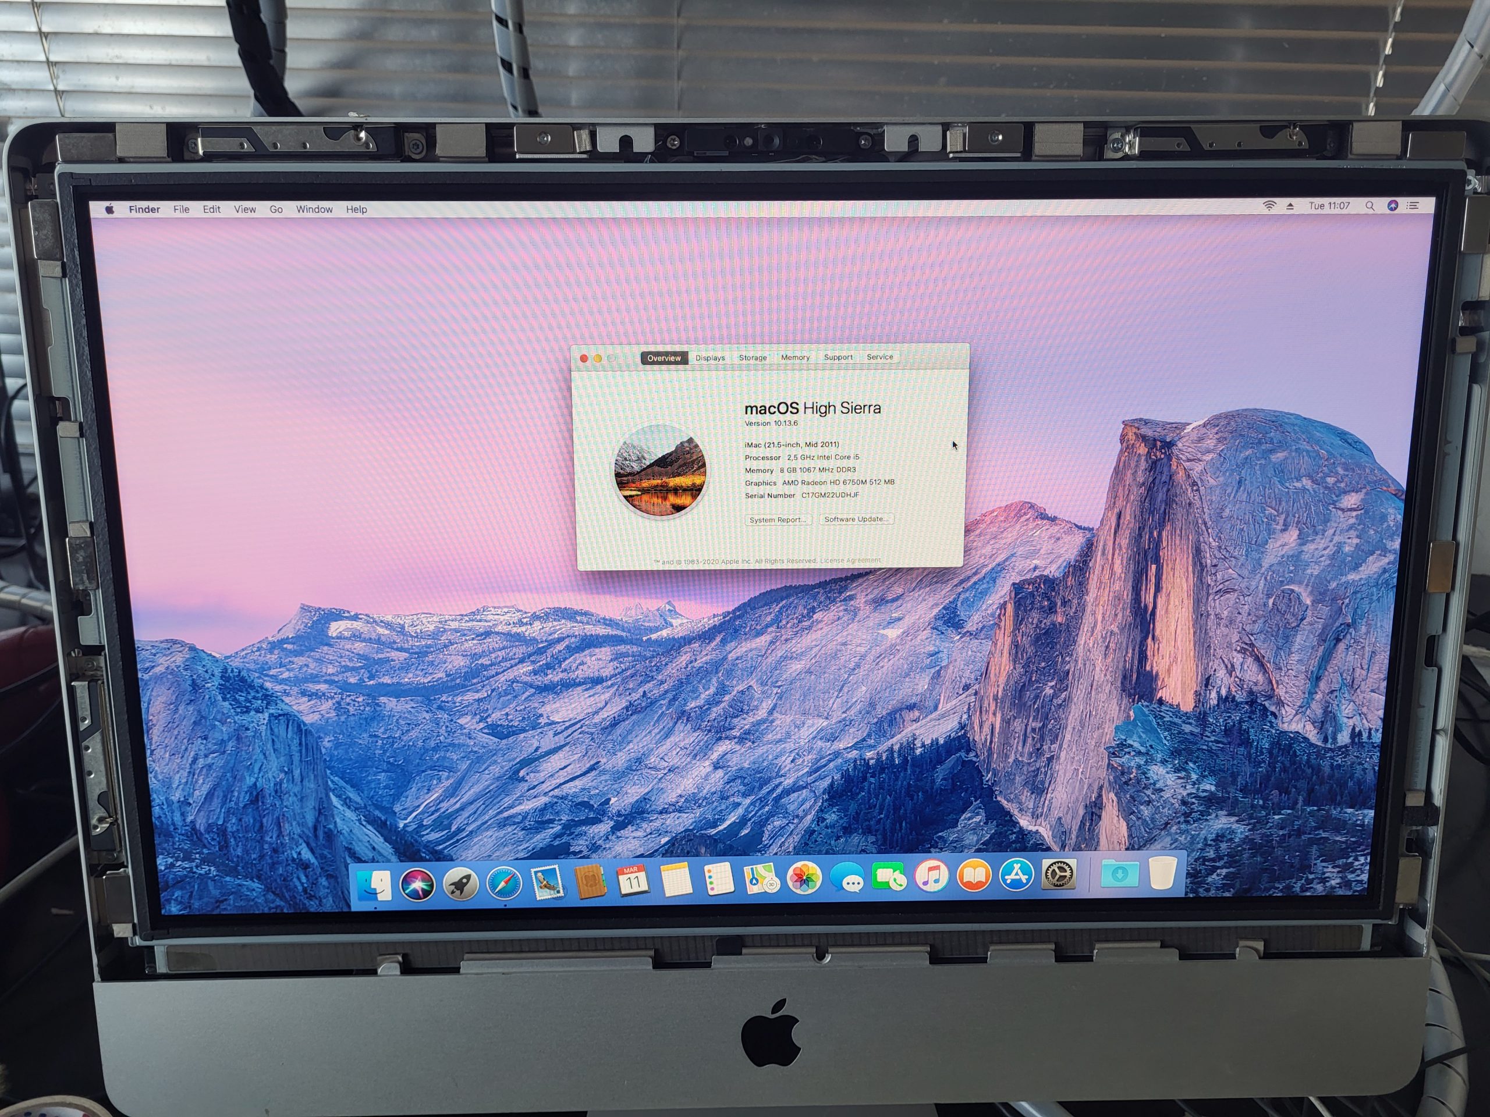This screenshot has height=1117, width=1490.
Task: Open the License Agreement link
Action: pyautogui.click(x=850, y=560)
